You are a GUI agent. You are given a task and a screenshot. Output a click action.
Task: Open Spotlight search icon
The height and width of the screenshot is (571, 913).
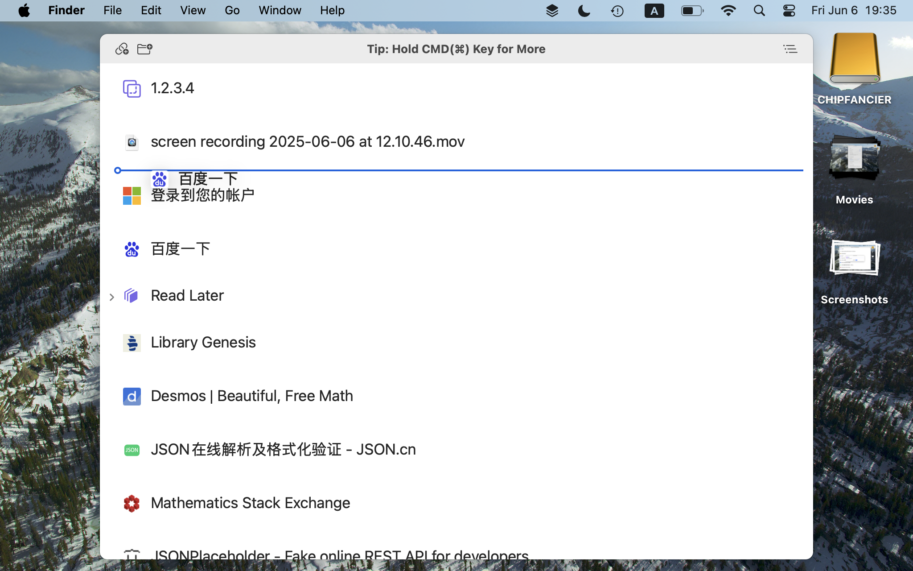759,11
